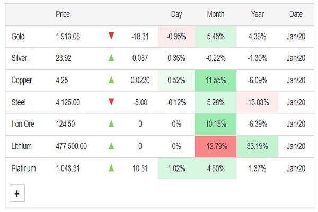Open the Gold commodity link
The image size is (318, 212).
coord(18,37)
